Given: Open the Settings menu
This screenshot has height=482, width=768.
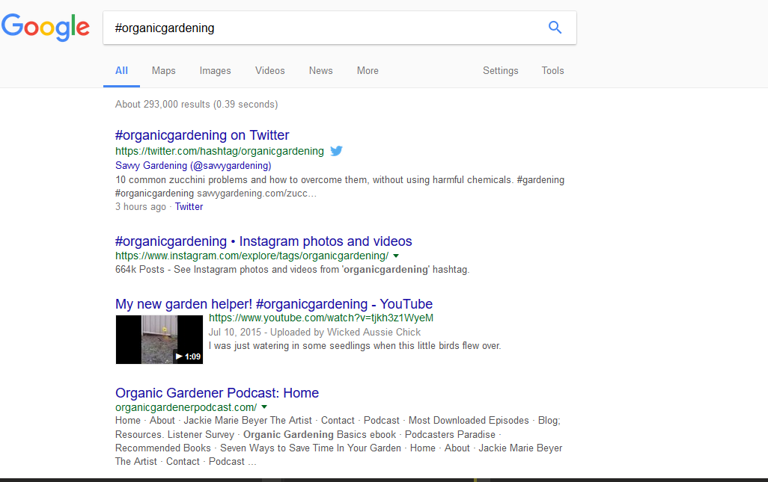Looking at the screenshot, I should tap(501, 70).
